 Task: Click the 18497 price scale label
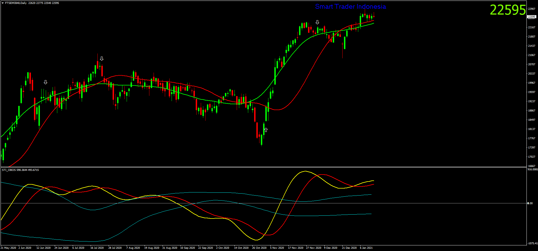[532, 120]
